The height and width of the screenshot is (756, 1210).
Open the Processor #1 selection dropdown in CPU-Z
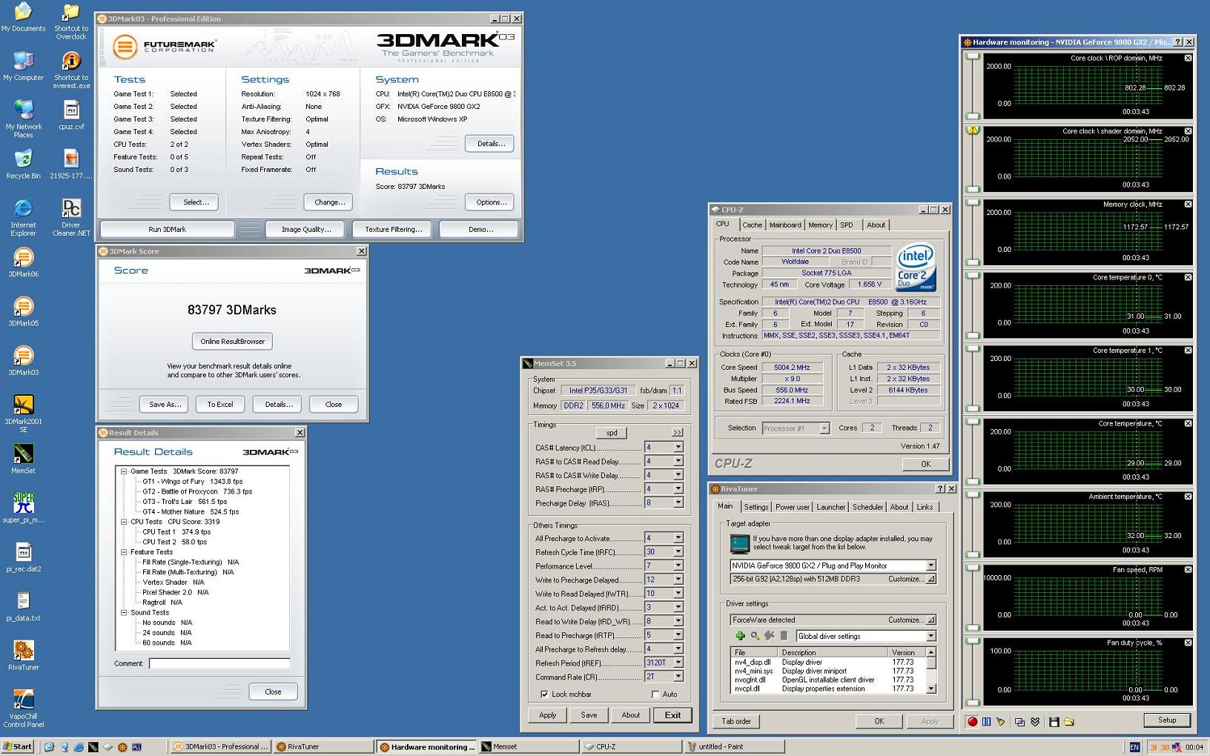(x=824, y=428)
